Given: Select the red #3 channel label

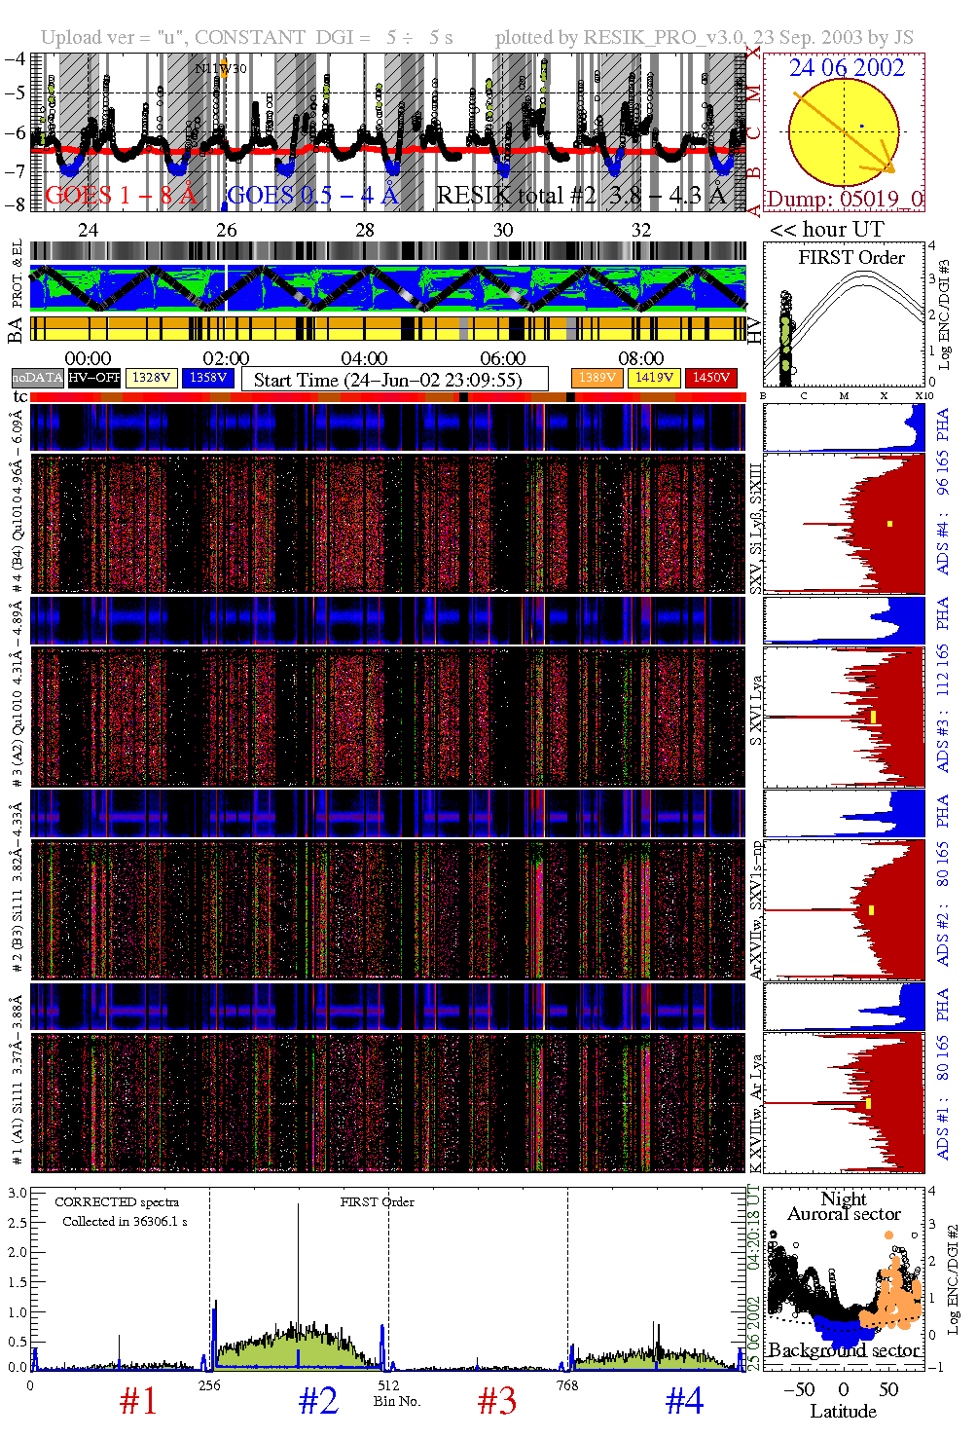Looking at the screenshot, I should (497, 1401).
